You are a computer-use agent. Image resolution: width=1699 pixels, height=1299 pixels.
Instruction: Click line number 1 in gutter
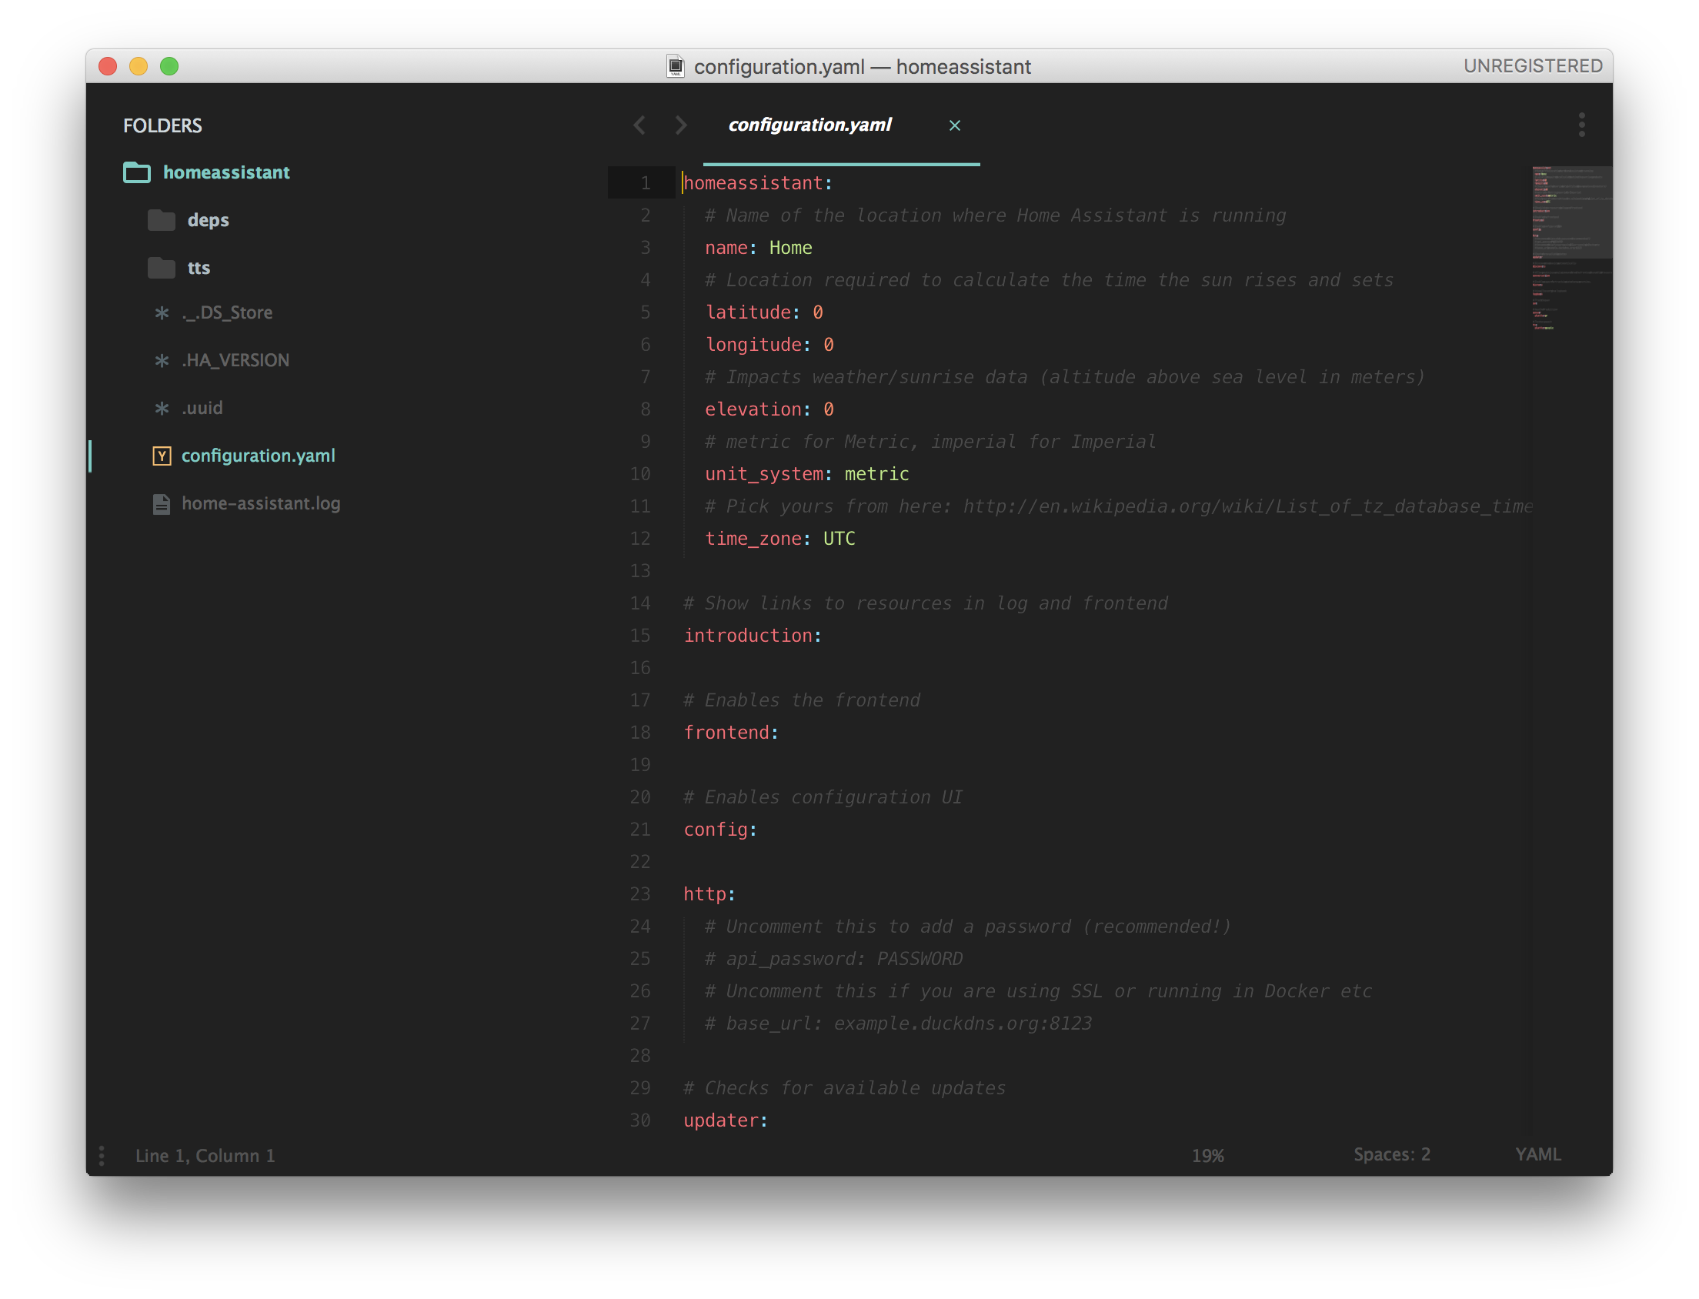click(x=645, y=183)
